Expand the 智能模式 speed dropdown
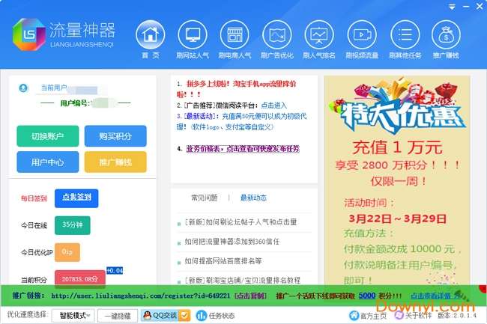This screenshot has height=324, width=487. [73, 316]
